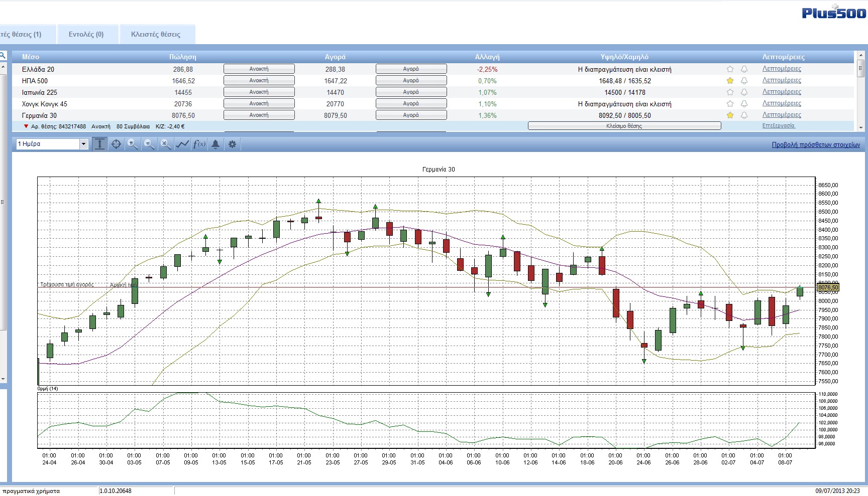Click instruments list scrollbar up arrow
Viewport: 868px width, 496px height.
click(x=860, y=55)
